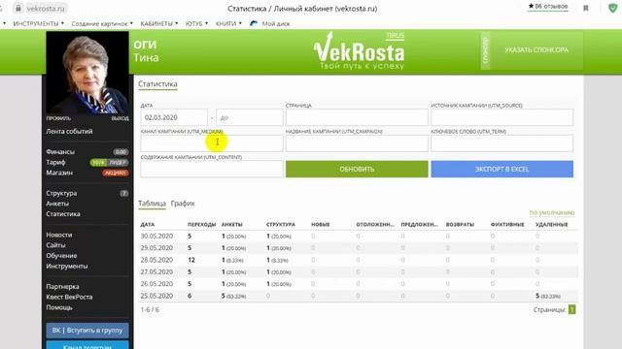Click the end date 'до' field
The height and width of the screenshot is (349, 622).
coord(250,117)
